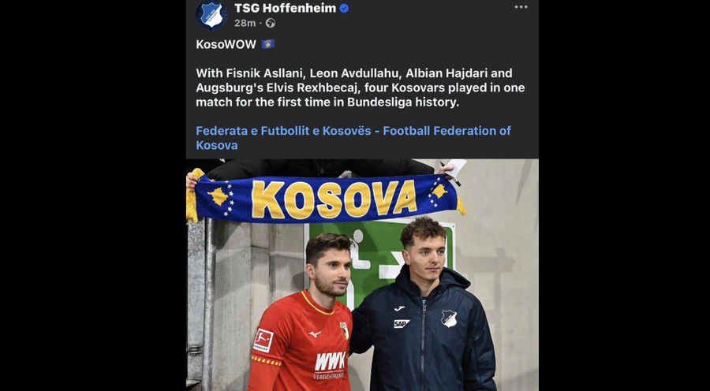Click the TSG Hoffenheim profile avatar
The image size is (710, 391).
pos(211,14)
